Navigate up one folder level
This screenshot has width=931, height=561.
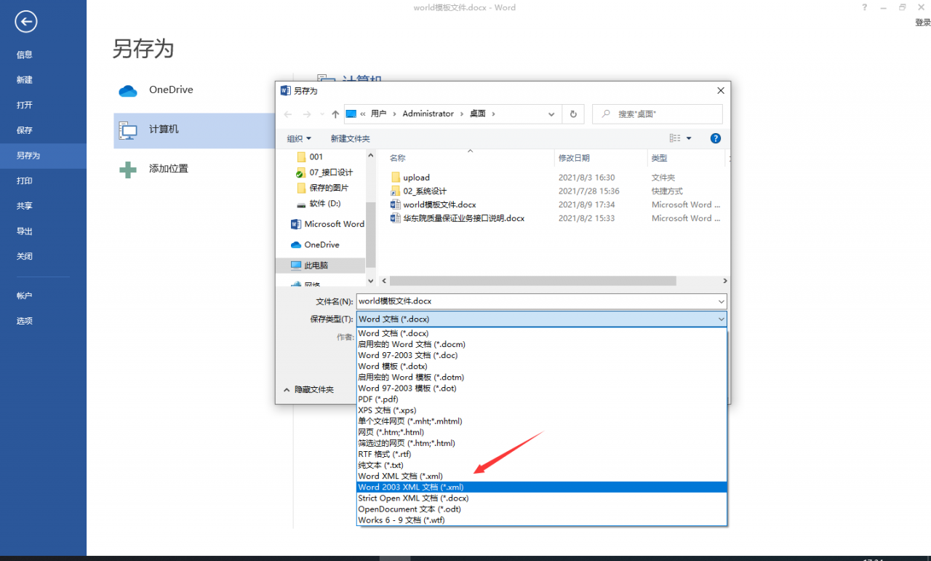tap(335, 114)
